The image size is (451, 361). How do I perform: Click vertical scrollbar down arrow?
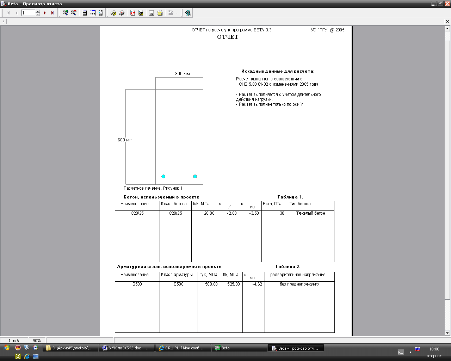click(x=447, y=333)
